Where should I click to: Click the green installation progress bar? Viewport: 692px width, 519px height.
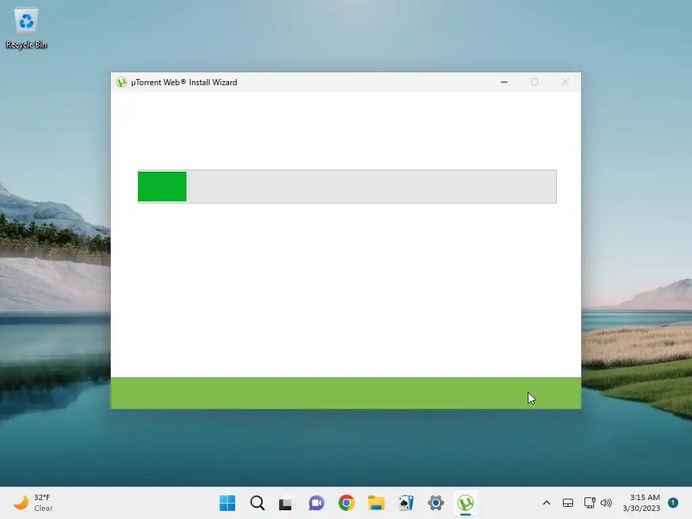click(347, 187)
